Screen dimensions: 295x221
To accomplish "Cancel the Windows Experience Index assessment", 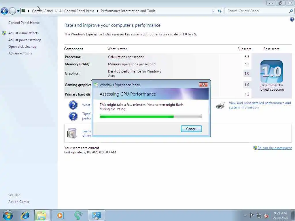I will pyautogui.click(x=191, y=129).
